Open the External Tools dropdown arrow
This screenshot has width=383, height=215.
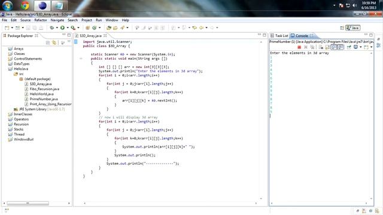[78, 28]
